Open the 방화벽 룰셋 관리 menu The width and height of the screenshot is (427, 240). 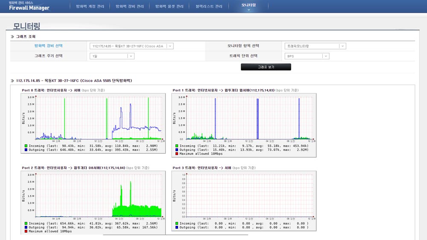pos(169,6)
